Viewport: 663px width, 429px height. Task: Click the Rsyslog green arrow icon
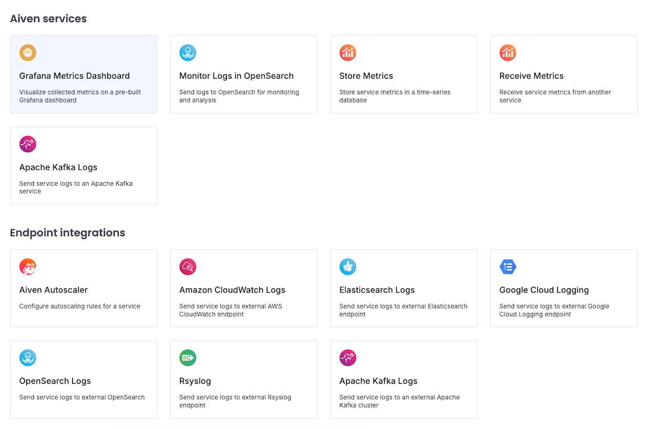188,357
